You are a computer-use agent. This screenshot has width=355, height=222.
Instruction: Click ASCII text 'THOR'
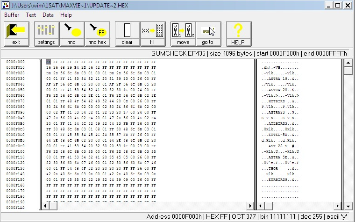click(273, 169)
